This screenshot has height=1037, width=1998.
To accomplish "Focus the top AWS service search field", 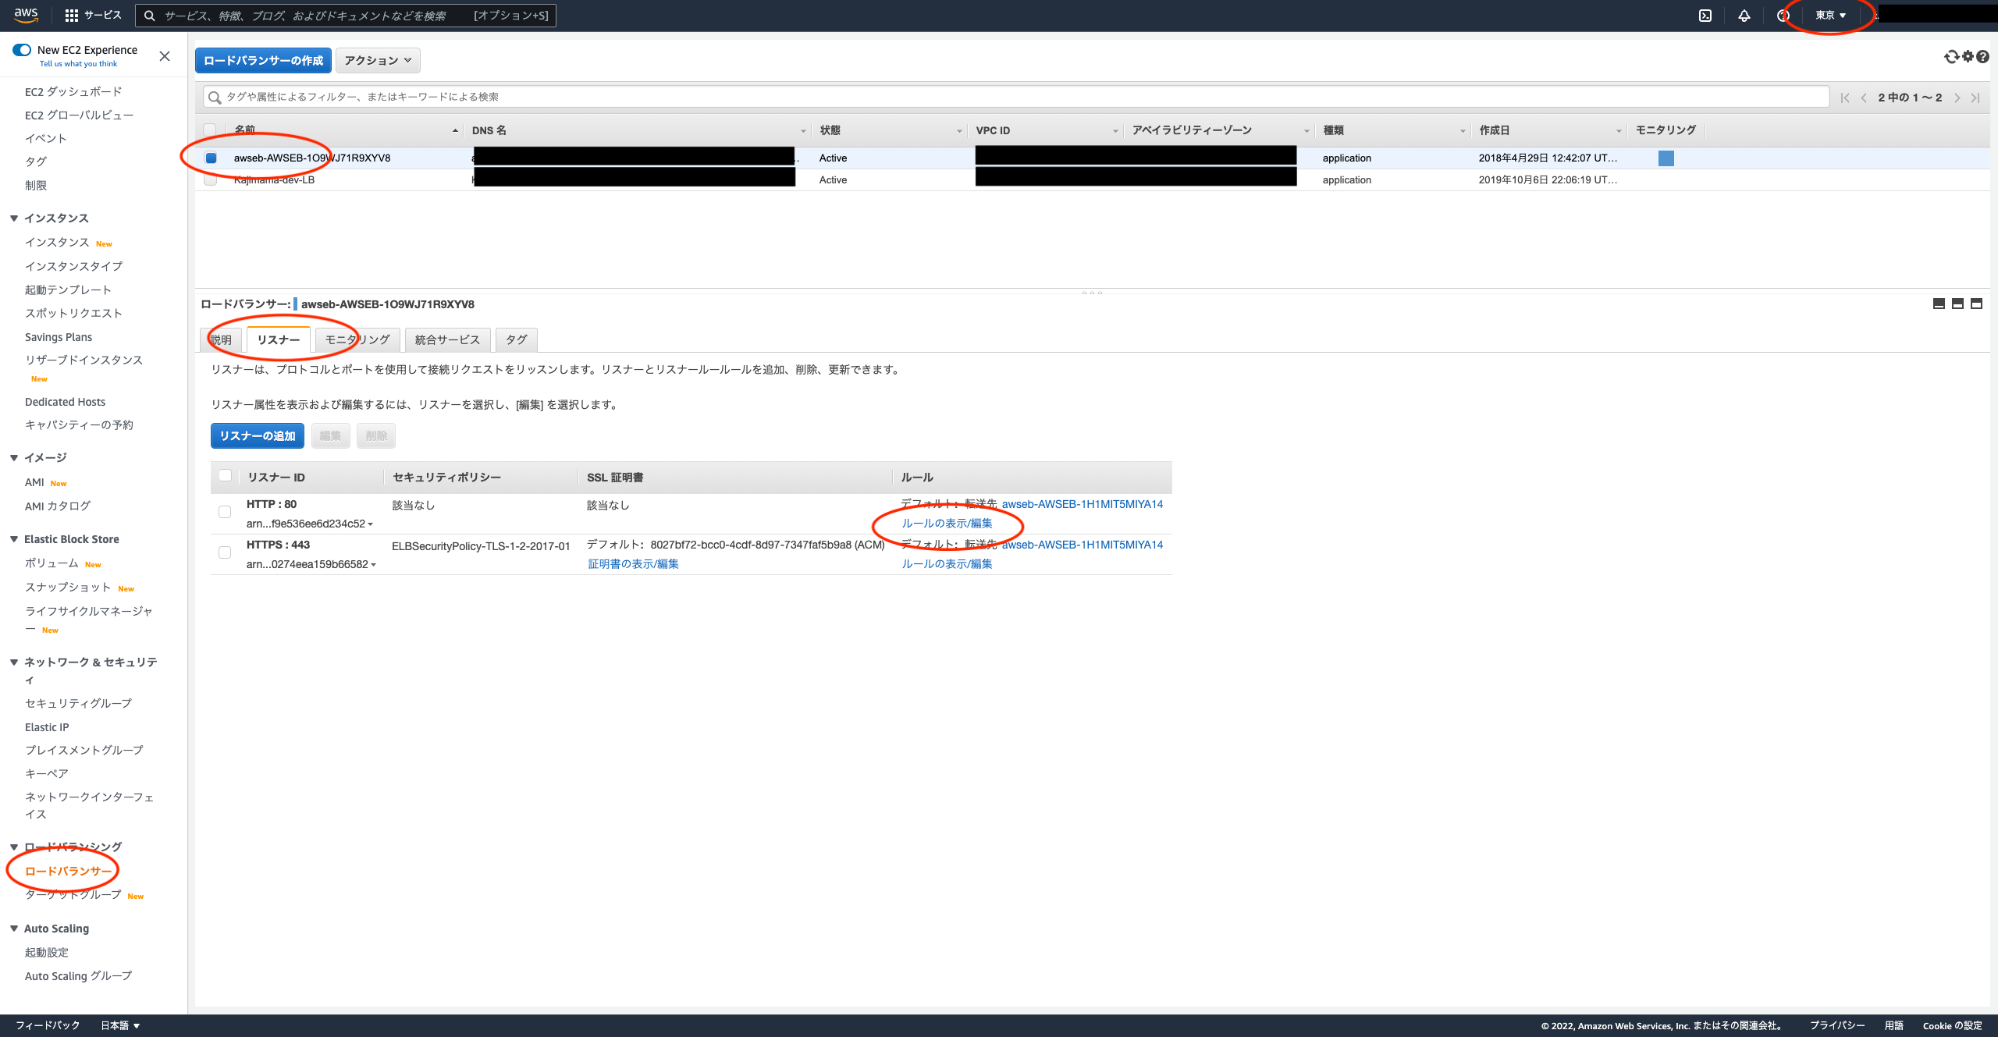I will click(x=346, y=16).
